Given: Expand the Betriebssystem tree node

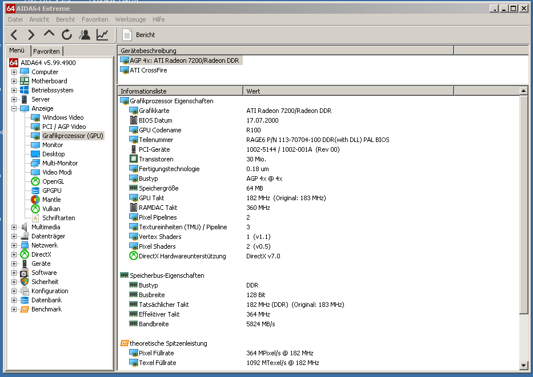Looking at the screenshot, I should tap(14, 90).
